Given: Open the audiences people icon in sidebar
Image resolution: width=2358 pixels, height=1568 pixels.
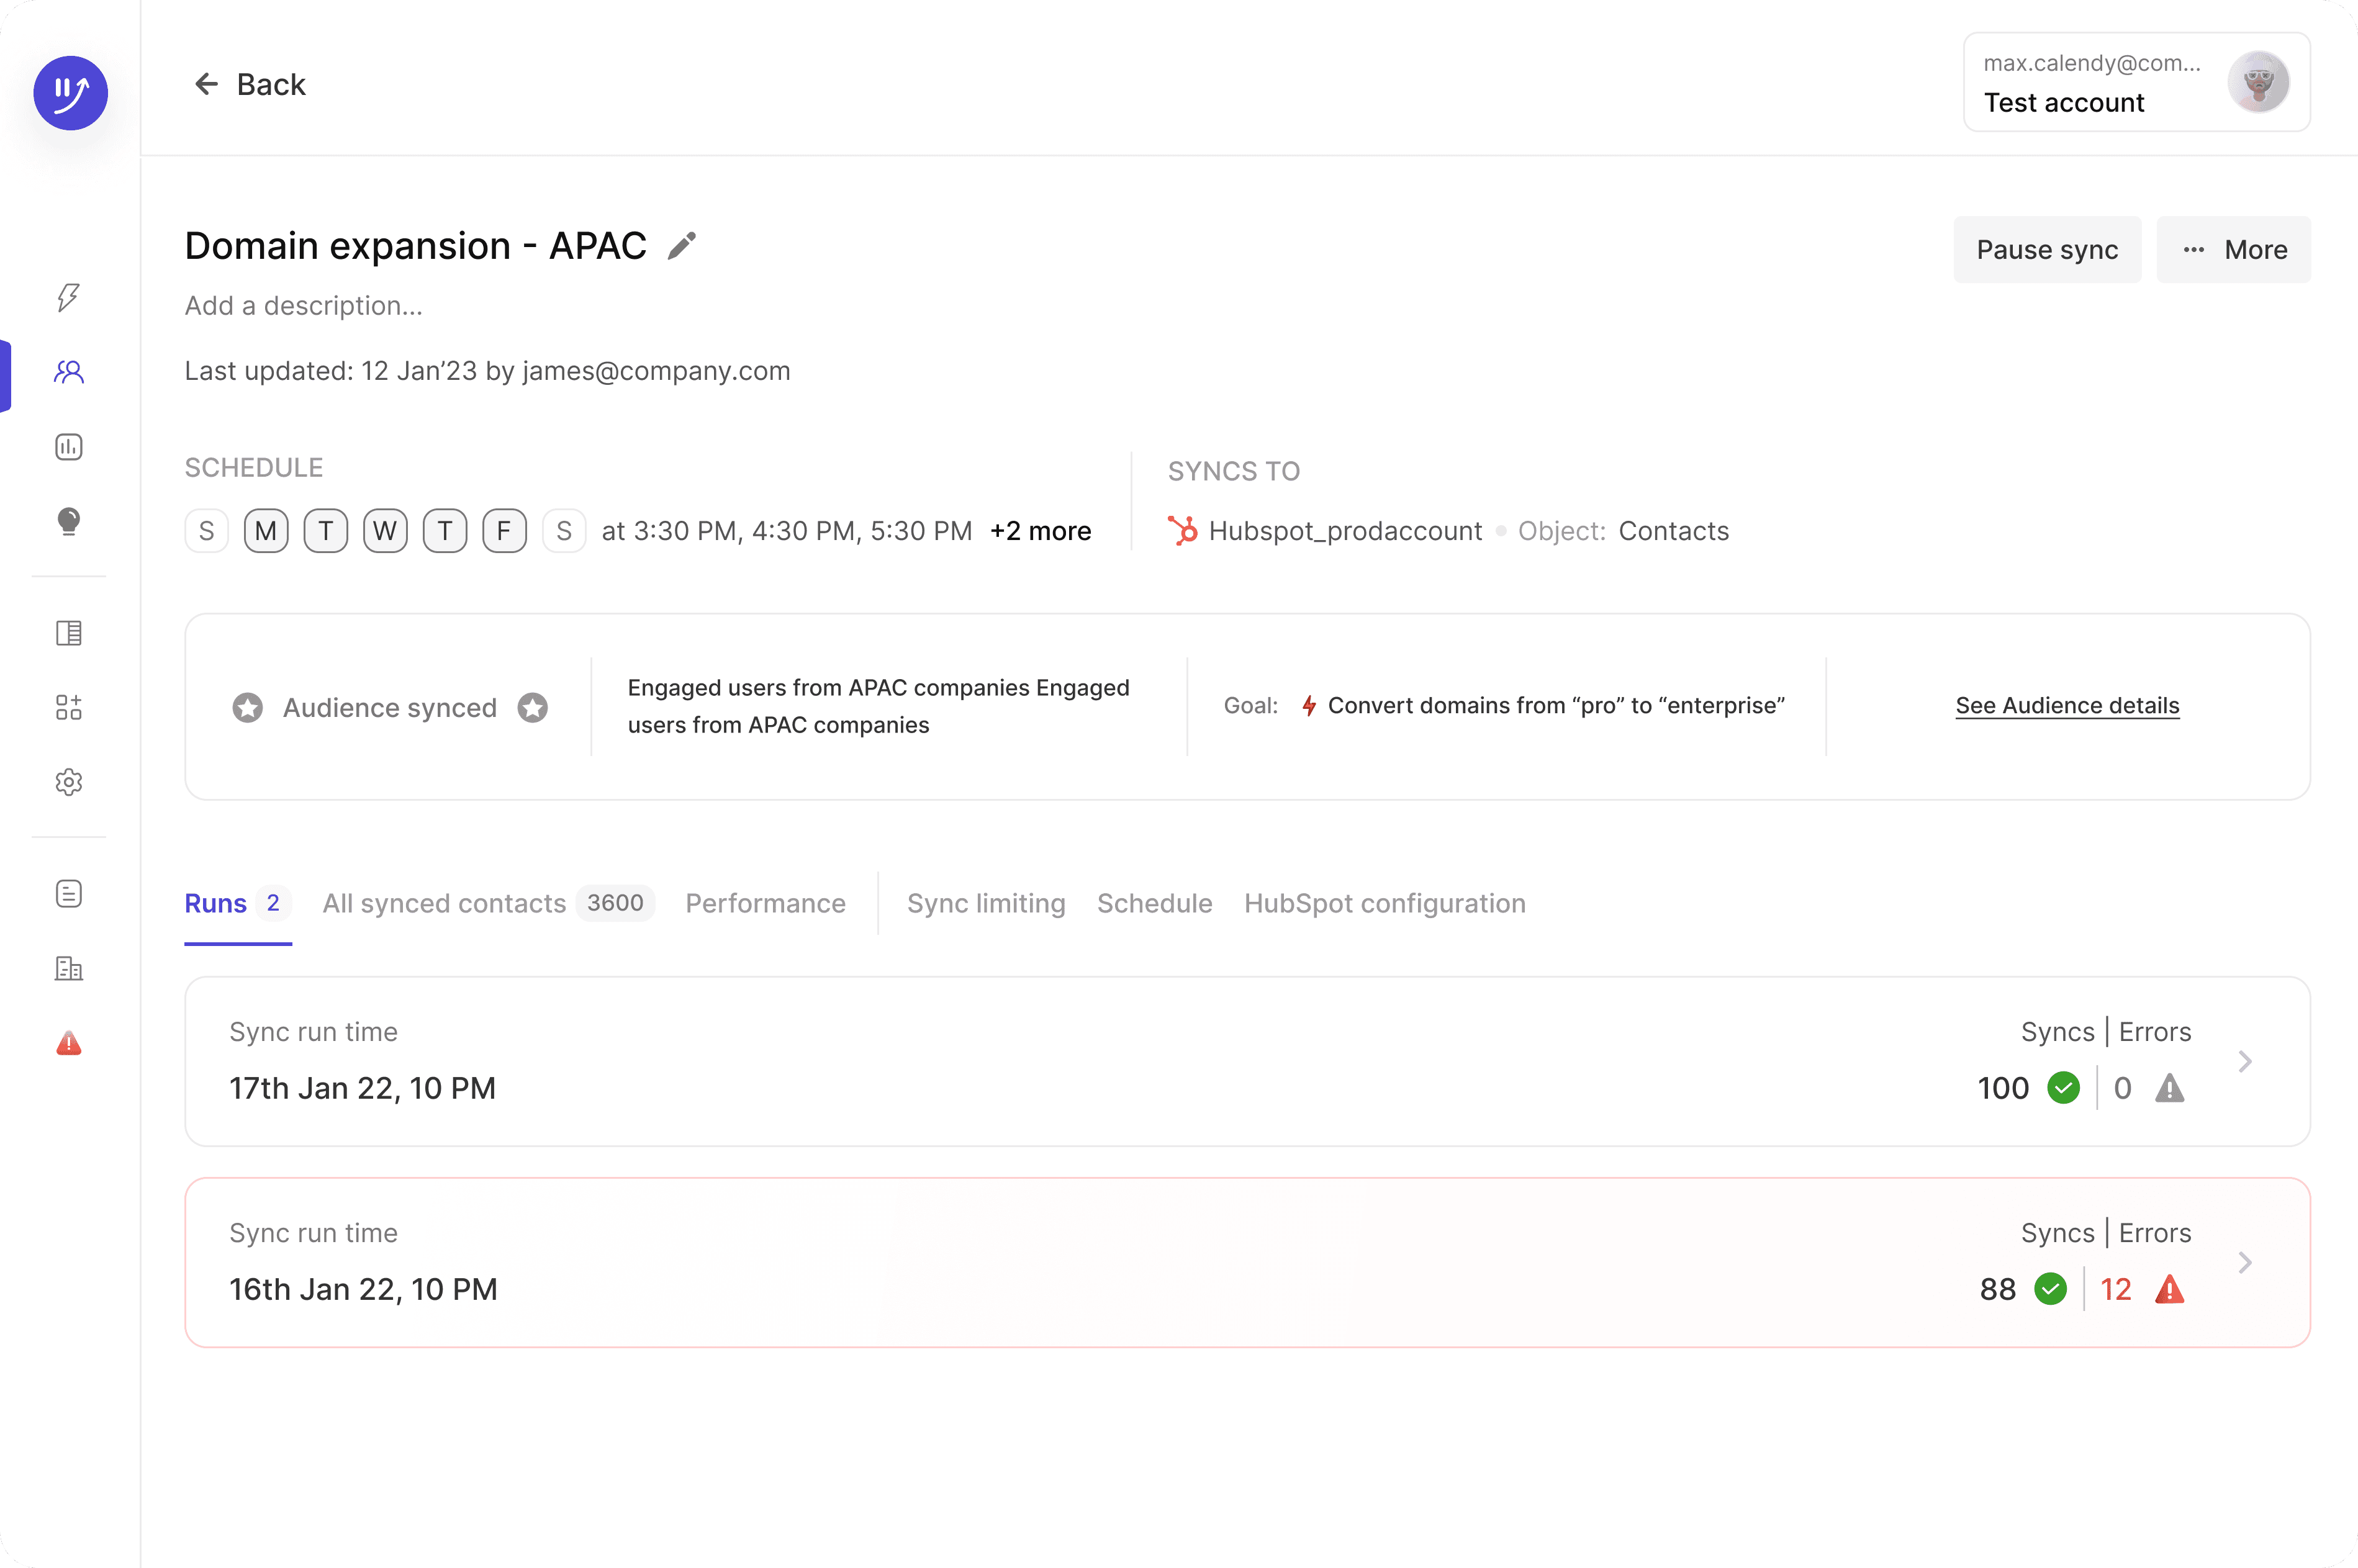Looking at the screenshot, I should [68, 372].
